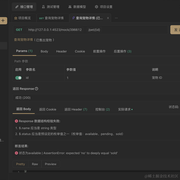The width and height of the screenshot is (180, 180).
Task: Open the 数据模型 top navigation tab
Action: point(77,7)
